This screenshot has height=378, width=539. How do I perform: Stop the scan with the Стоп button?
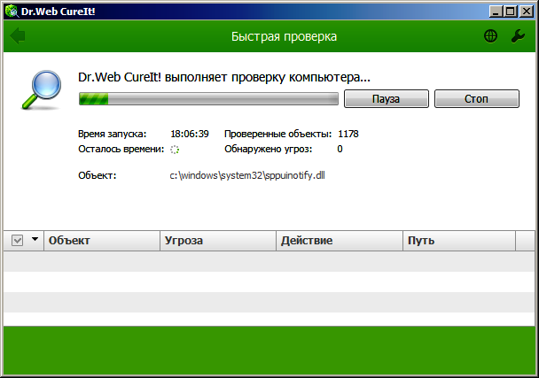pos(477,99)
